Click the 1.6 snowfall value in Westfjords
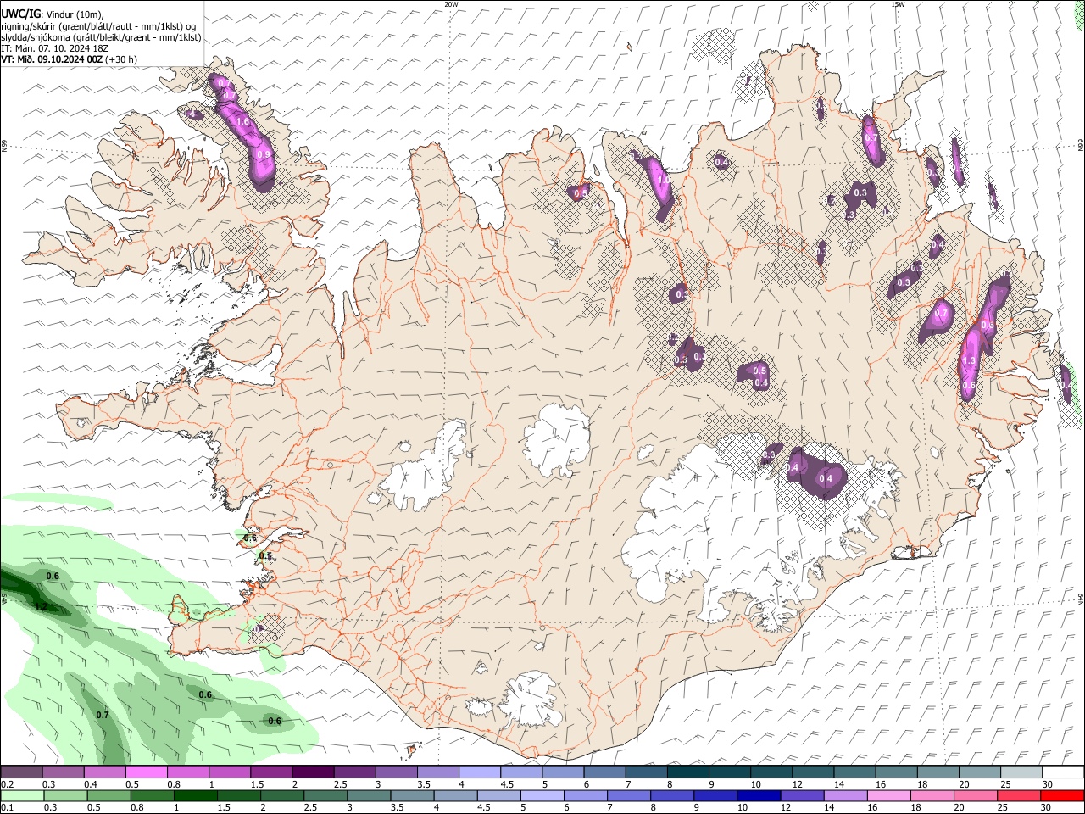The width and height of the screenshot is (1085, 814). coord(242,122)
